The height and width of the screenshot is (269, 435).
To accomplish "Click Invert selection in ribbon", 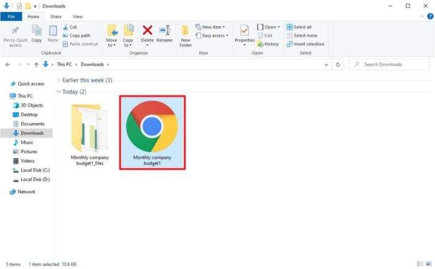I will coord(305,44).
